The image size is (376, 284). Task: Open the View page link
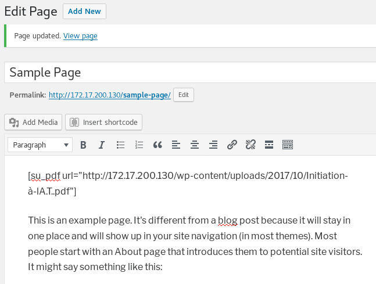click(80, 36)
